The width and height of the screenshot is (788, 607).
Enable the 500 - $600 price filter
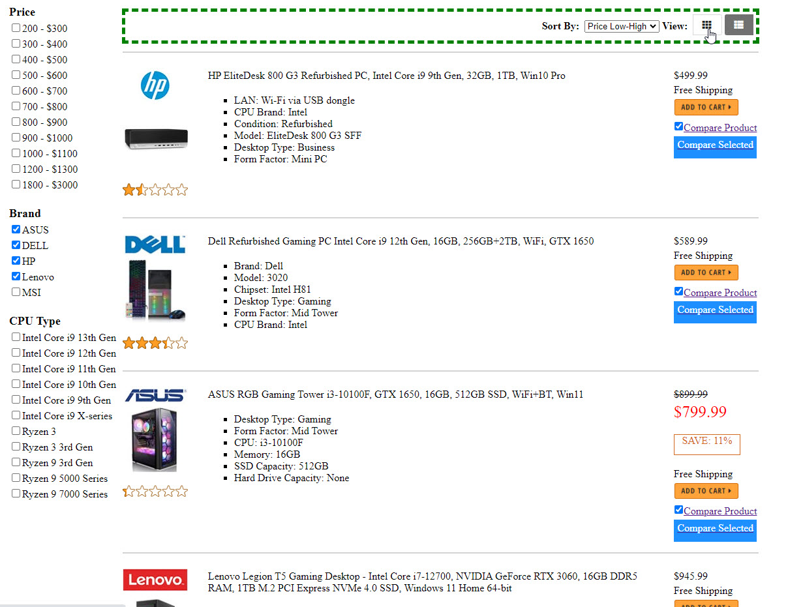(16, 75)
